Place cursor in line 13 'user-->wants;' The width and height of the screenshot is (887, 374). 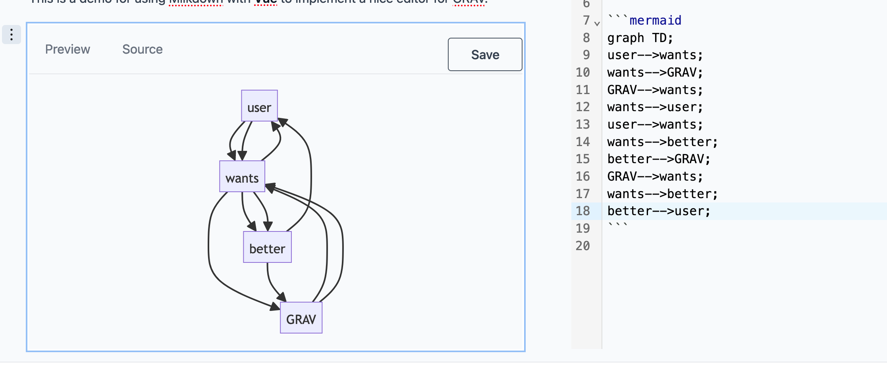click(655, 125)
